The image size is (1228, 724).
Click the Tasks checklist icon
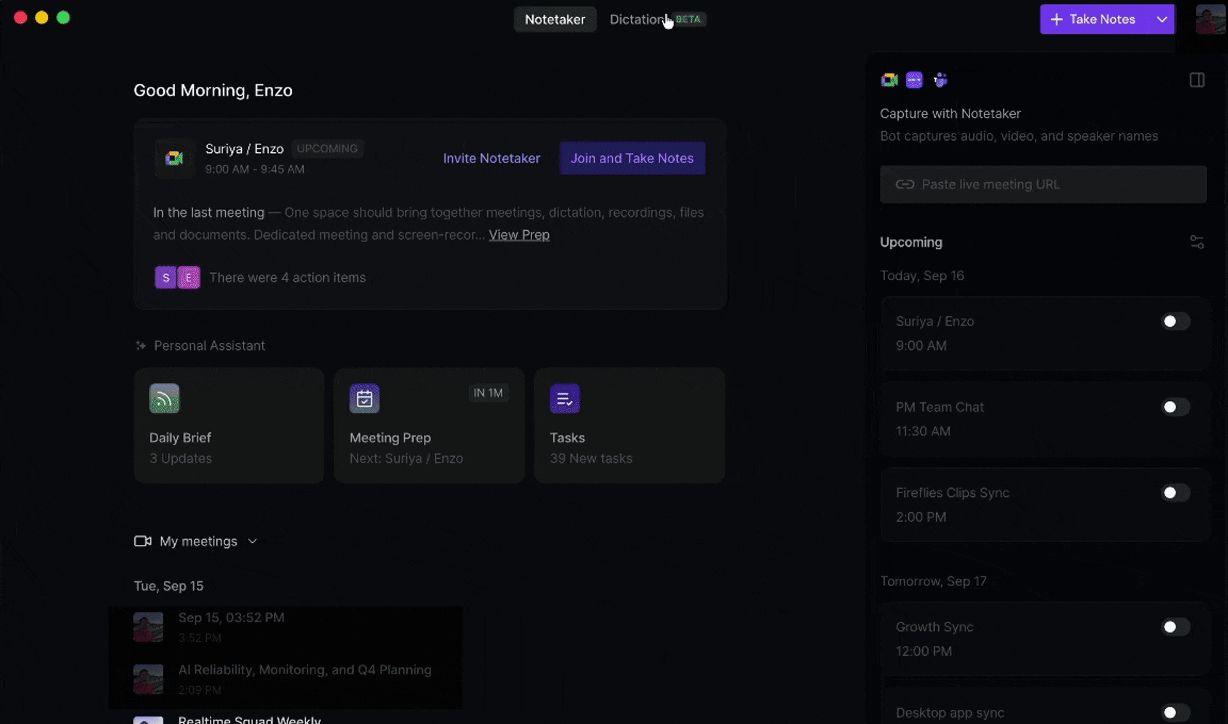[565, 398]
